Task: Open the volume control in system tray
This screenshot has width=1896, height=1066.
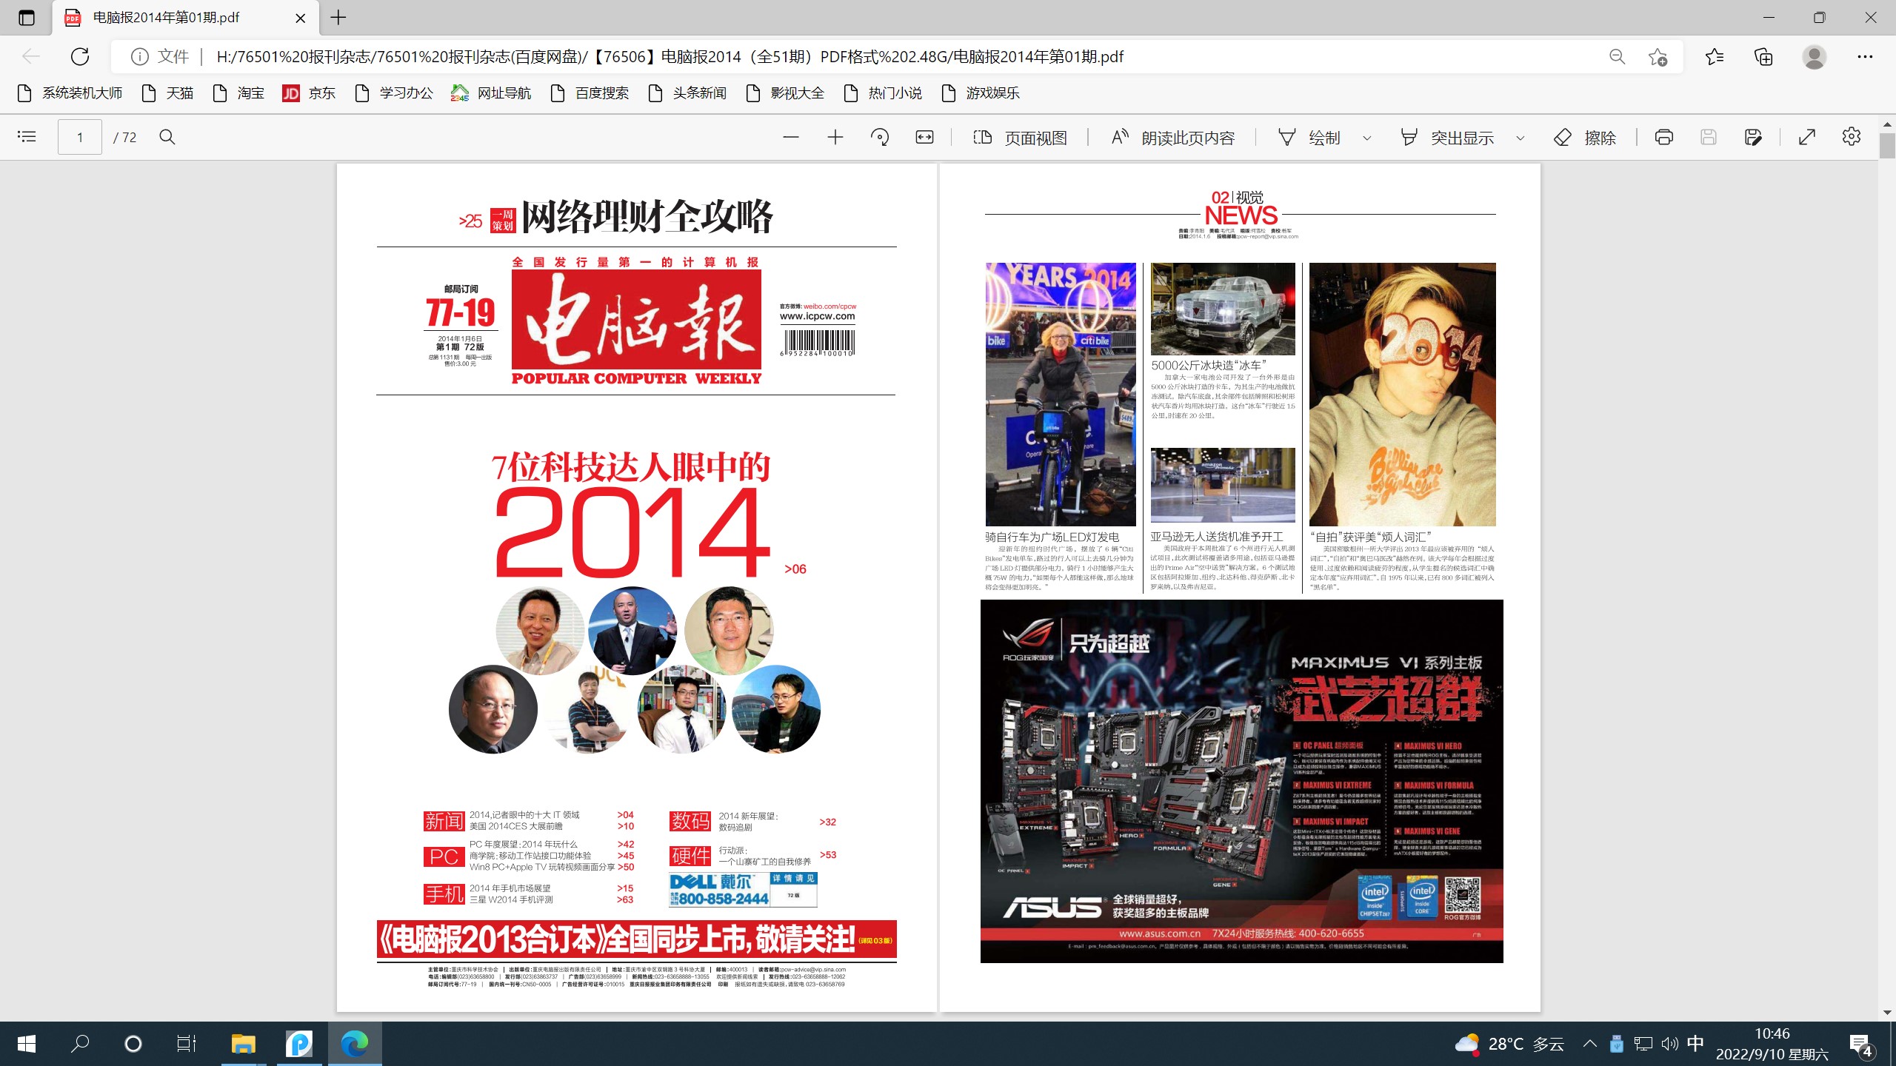Action: tap(1669, 1044)
